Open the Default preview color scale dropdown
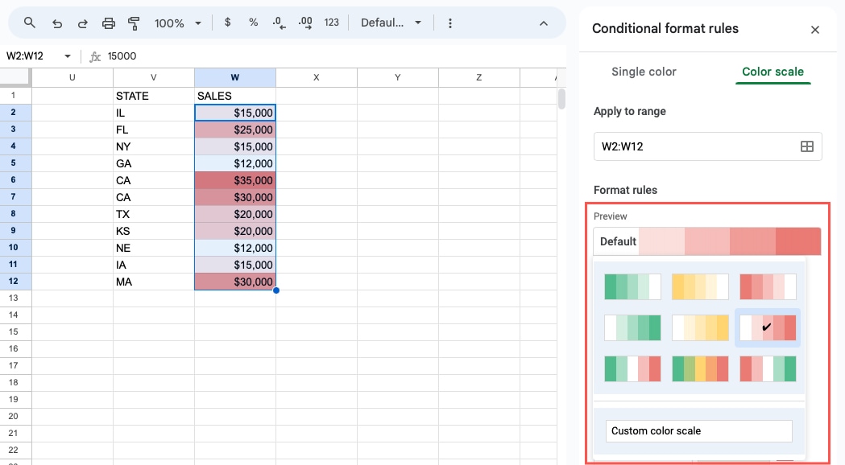Viewport: 845px width, 465px height. pos(707,241)
